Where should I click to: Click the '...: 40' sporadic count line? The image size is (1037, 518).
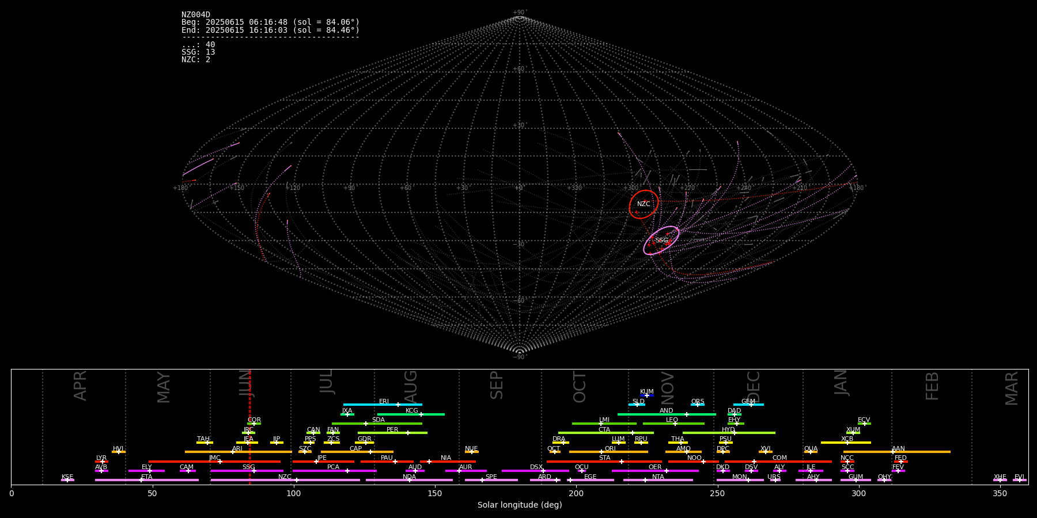(198, 45)
